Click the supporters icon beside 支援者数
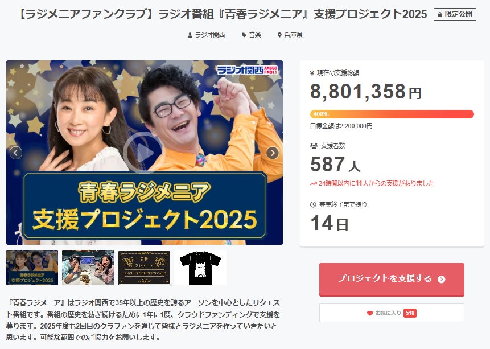The image size is (490, 349). [314, 146]
